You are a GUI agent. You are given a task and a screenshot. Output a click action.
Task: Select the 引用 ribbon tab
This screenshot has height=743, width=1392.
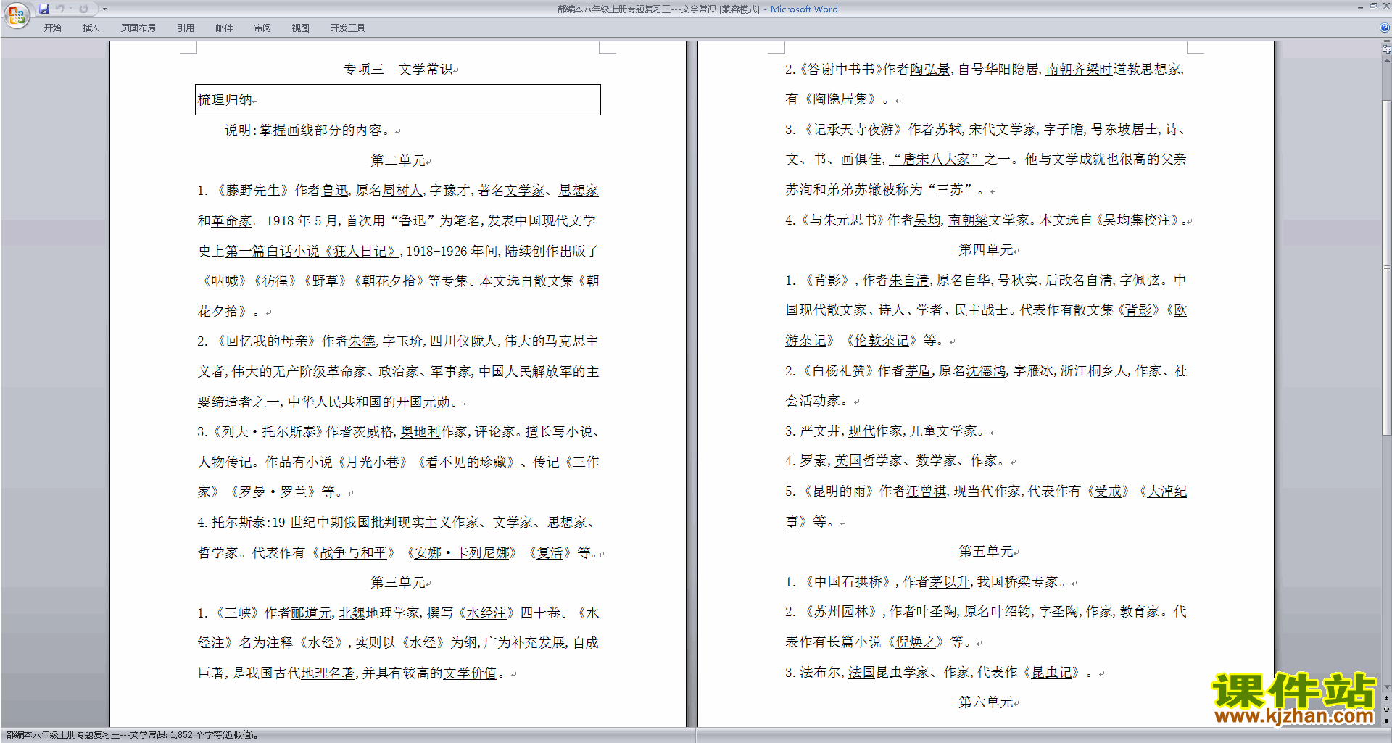click(x=186, y=28)
